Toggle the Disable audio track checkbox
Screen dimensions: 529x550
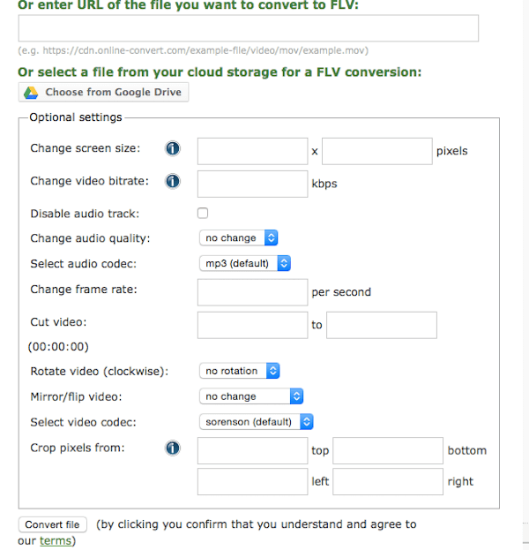(203, 213)
